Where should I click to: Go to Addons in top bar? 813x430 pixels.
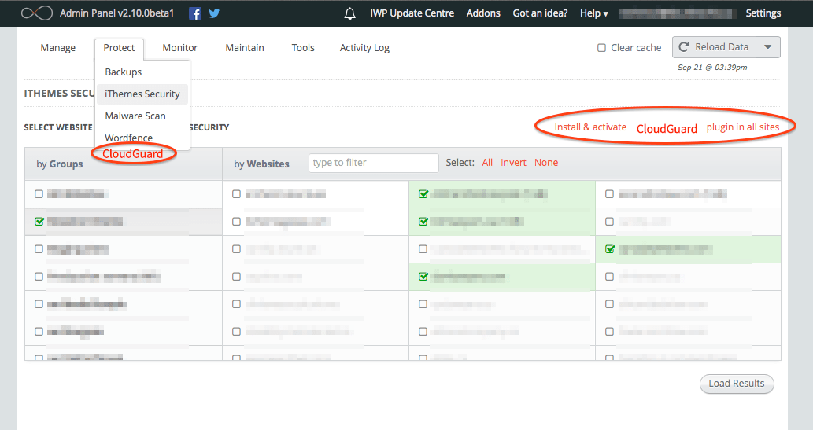pos(483,13)
